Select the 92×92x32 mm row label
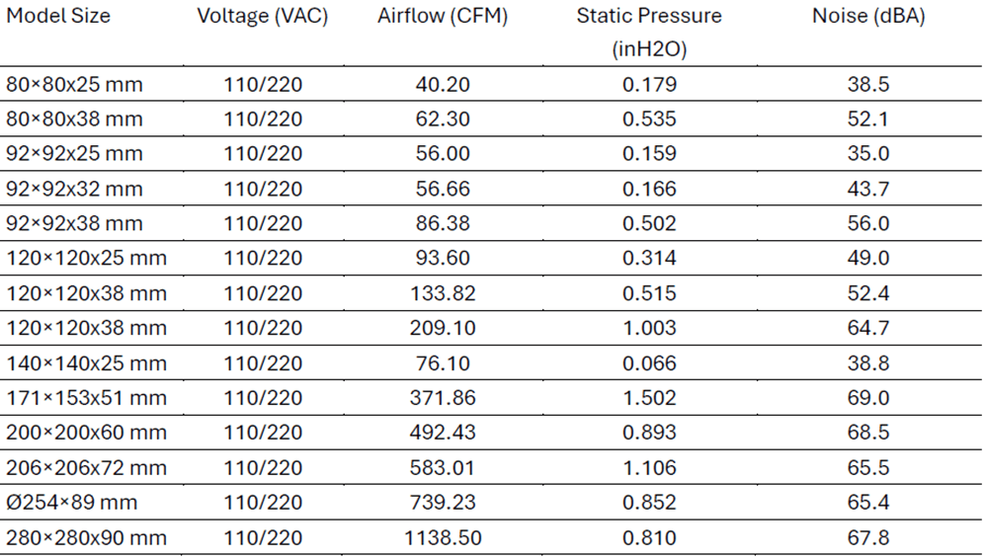This screenshot has width=984, height=560. 74,189
